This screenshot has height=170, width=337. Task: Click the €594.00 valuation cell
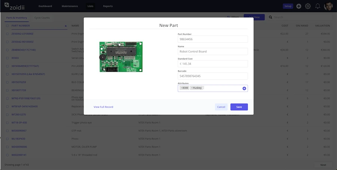[325, 34]
